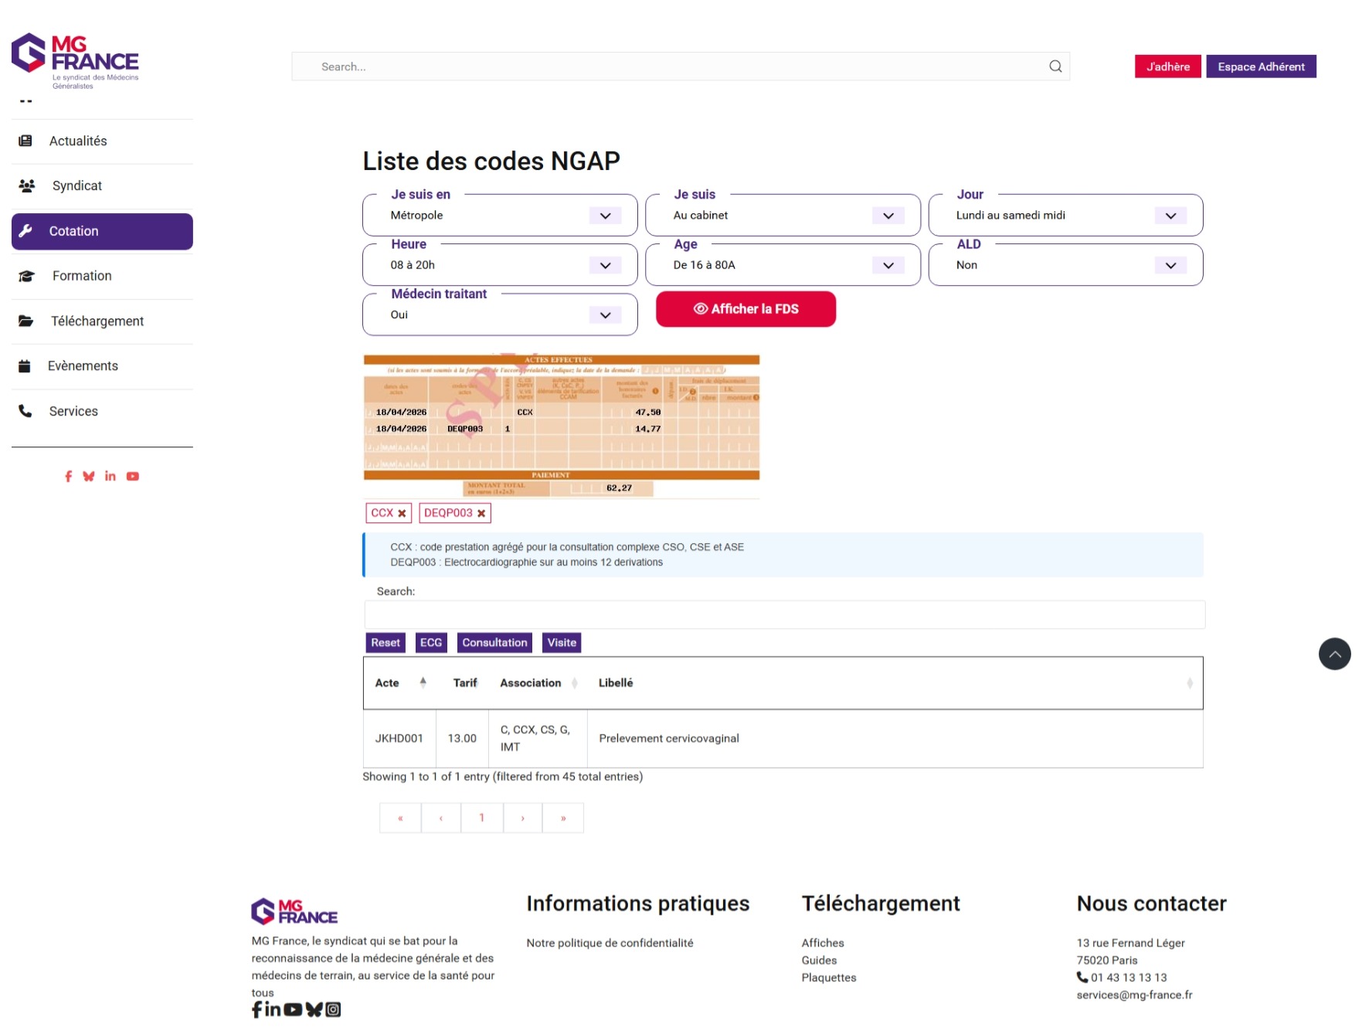Focus the table Search input field
This screenshot has width=1362, height=1036.
[x=784, y=615]
